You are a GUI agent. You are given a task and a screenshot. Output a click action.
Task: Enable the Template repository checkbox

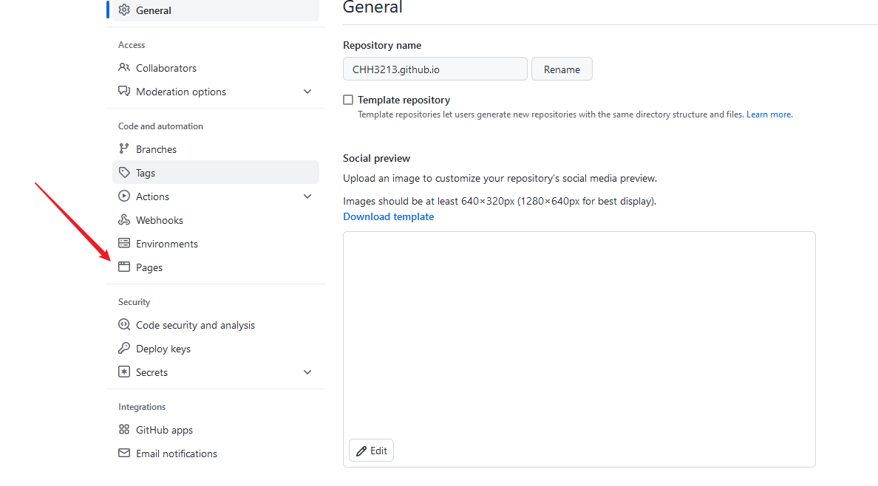click(x=348, y=100)
